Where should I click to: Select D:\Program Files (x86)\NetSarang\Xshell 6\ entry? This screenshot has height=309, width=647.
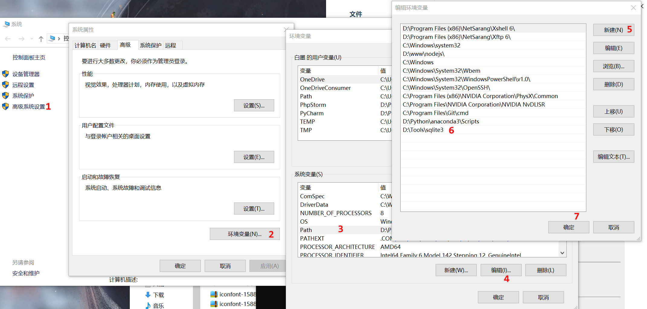point(493,28)
